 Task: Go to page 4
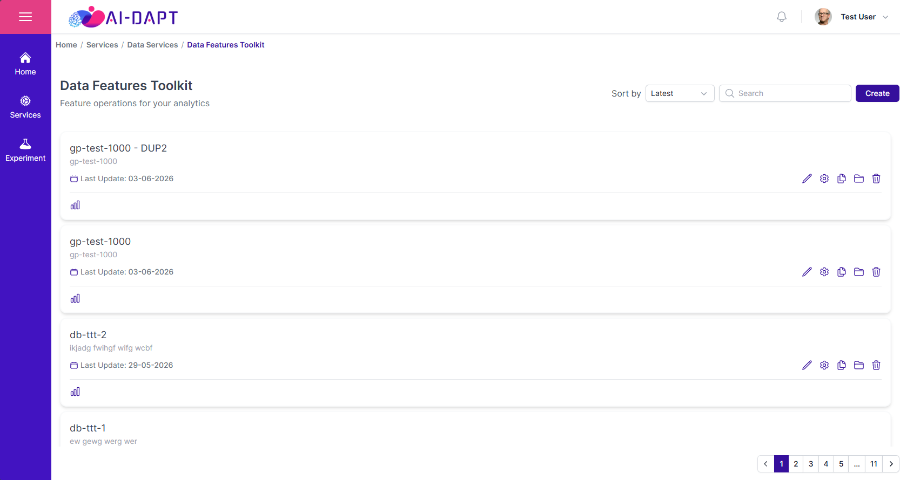tap(826, 464)
